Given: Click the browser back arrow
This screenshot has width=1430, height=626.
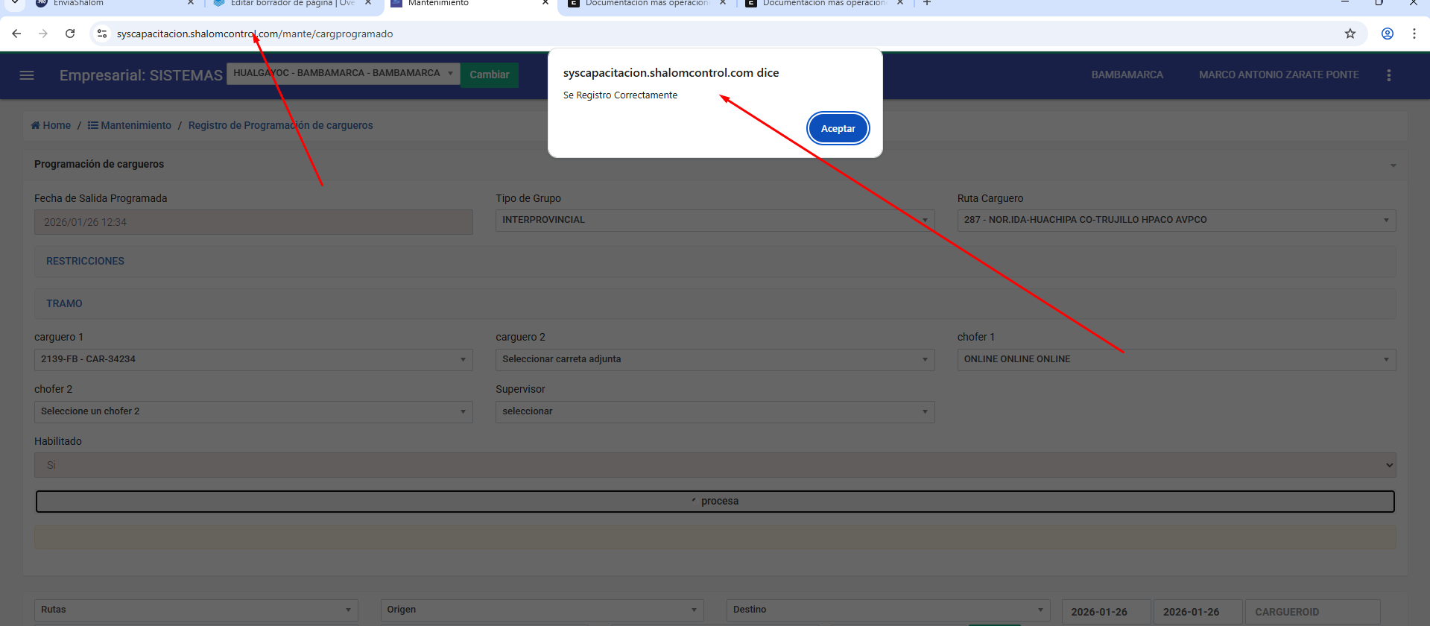Looking at the screenshot, I should click(x=16, y=34).
